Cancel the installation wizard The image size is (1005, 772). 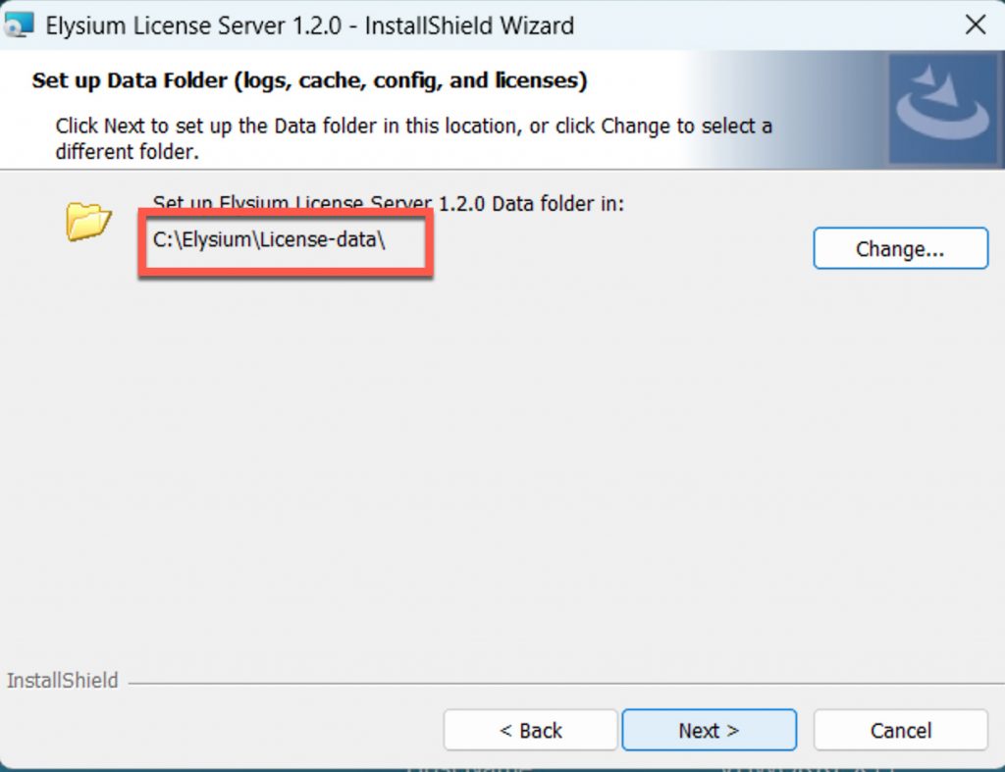tap(900, 731)
